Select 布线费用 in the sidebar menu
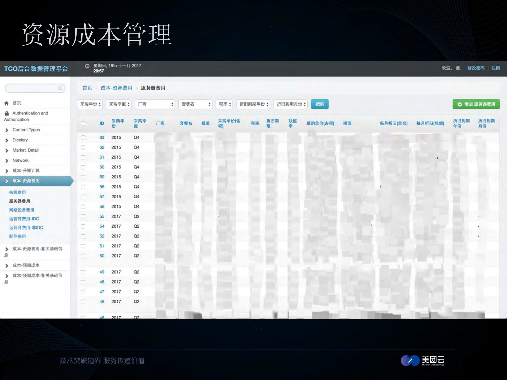The width and height of the screenshot is (507, 380). pyautogui.click(x=17, y=192)
